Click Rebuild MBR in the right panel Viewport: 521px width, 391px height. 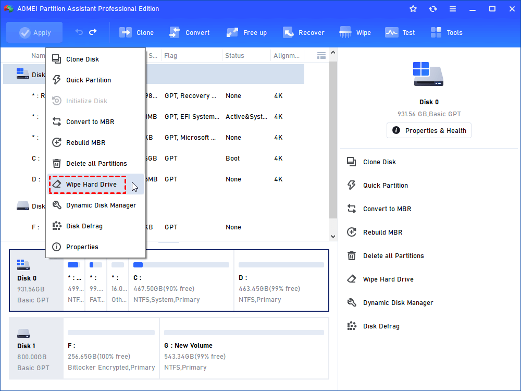pyautogui.click(x=383, y=233)
